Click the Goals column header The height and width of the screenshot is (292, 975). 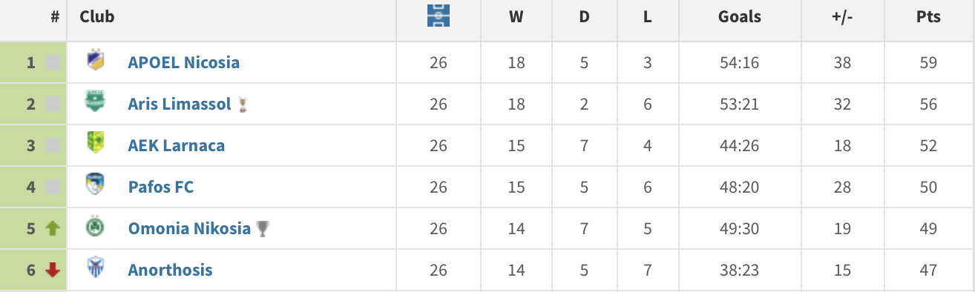pyautogui.click(x=740, y=17)
